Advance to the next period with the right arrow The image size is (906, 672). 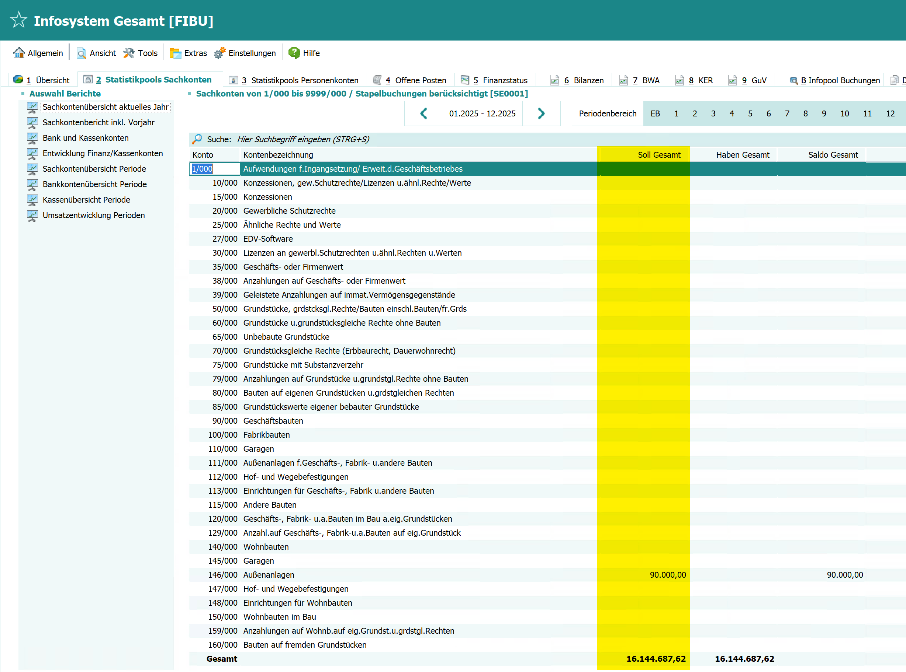click(x=541, y=113)
